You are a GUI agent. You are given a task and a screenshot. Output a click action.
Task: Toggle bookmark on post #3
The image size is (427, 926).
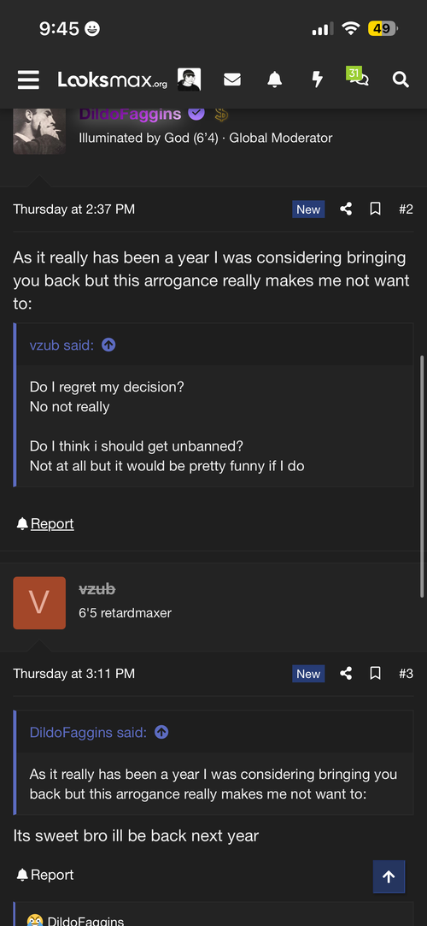tap(375, 673)
